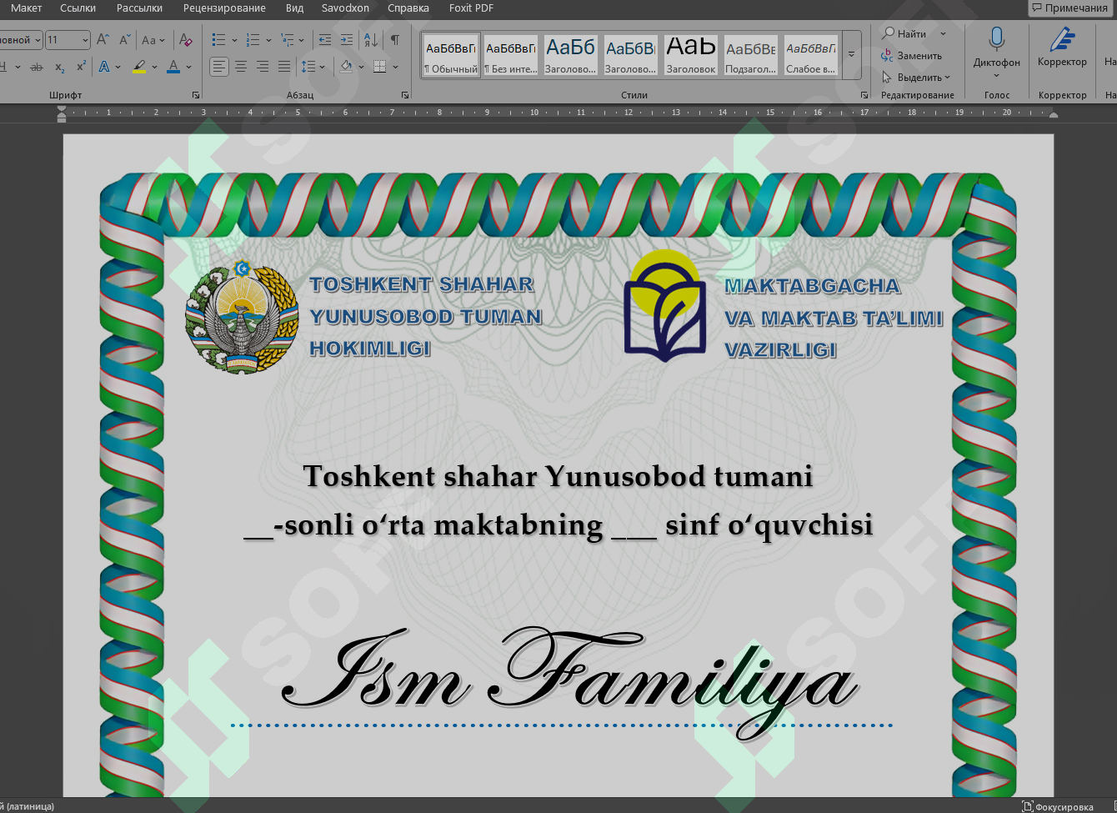Screen dimensions: 1117x813
Task: Open the Рецензирование tab
Action: click(x=224, y=8)
